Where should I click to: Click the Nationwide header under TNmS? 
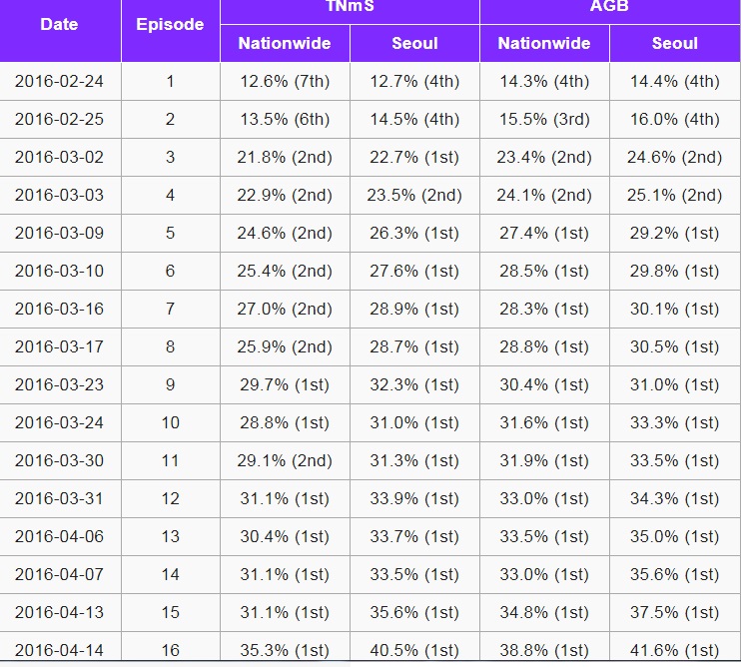tap(285, 44)
